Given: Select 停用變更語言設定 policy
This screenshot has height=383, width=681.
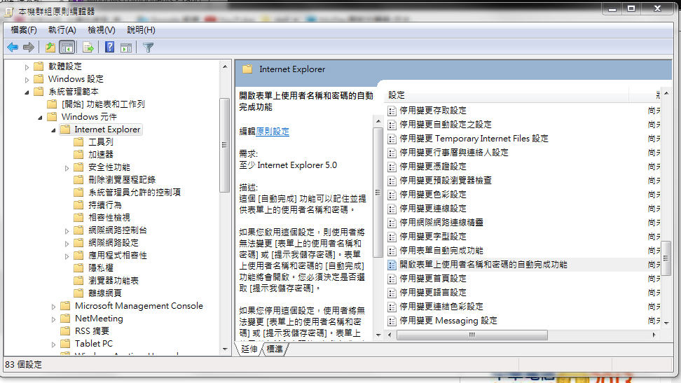Looking at the screenshot, I should 433,292.
